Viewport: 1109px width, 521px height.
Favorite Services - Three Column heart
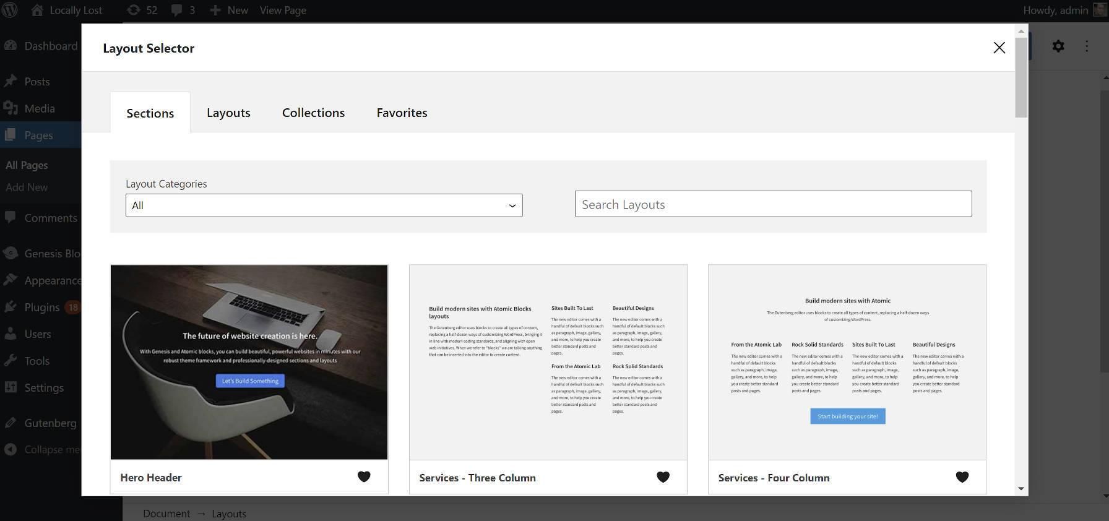[x=663, y=476]
